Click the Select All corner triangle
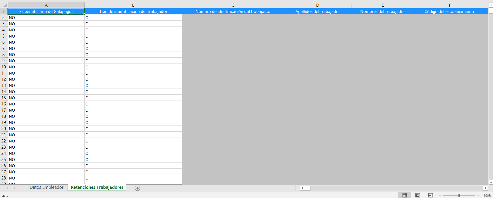Viewport: 493px width, 198px height. point(5,5)
